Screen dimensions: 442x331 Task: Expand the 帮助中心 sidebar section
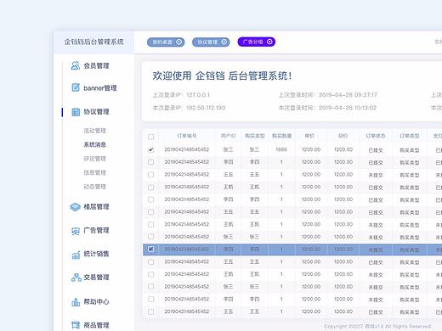click(96, 301)
